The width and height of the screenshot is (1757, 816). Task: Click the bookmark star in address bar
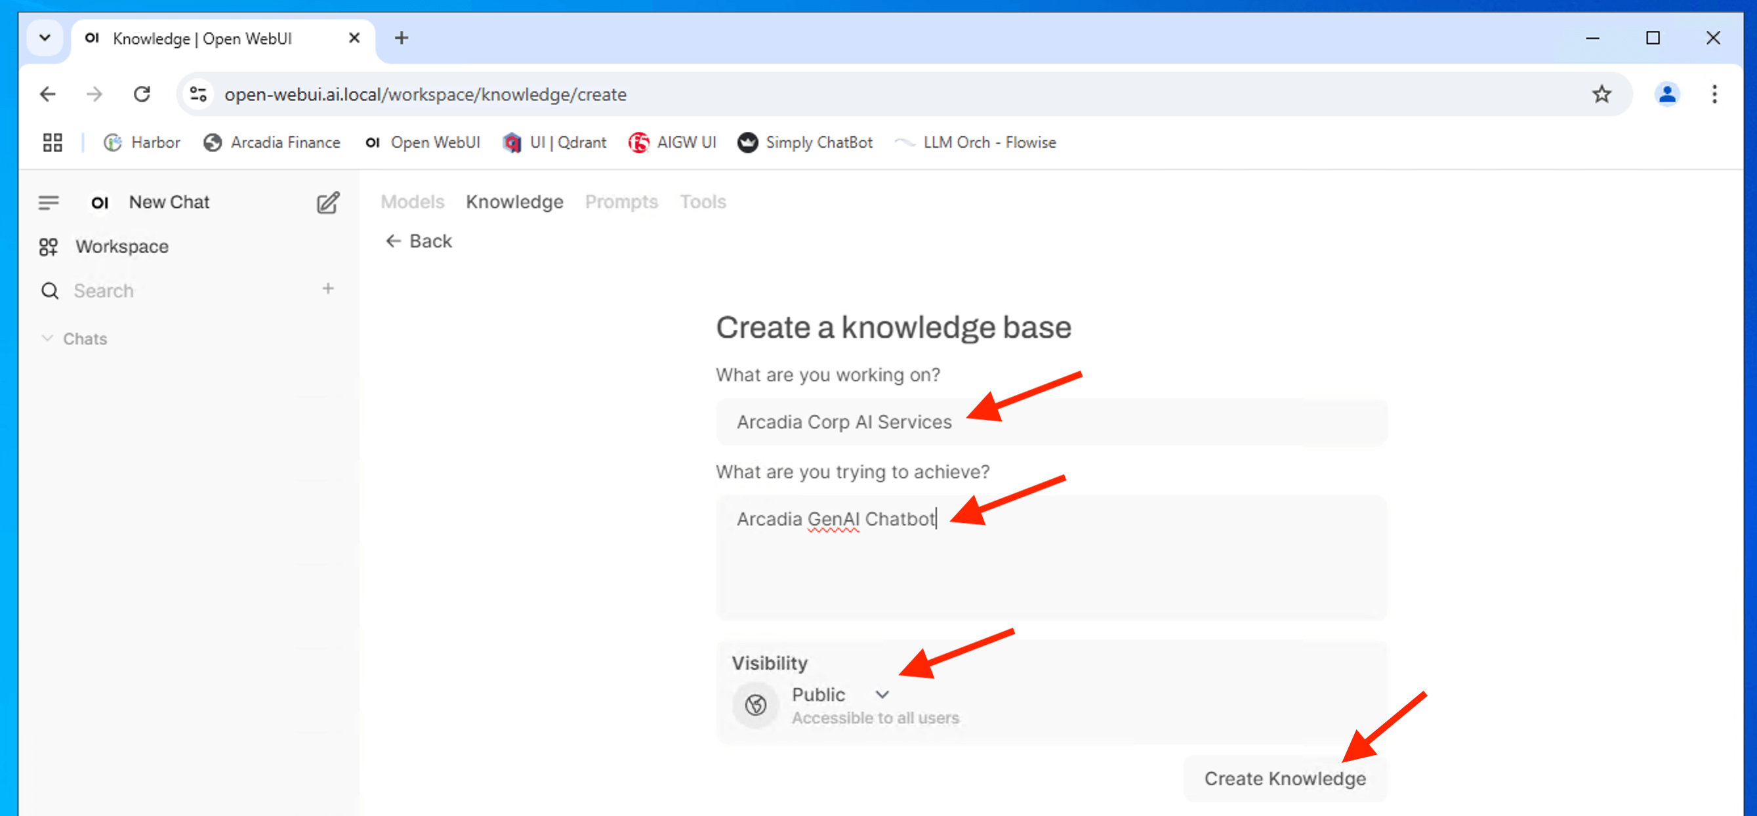coord(1601,94)
